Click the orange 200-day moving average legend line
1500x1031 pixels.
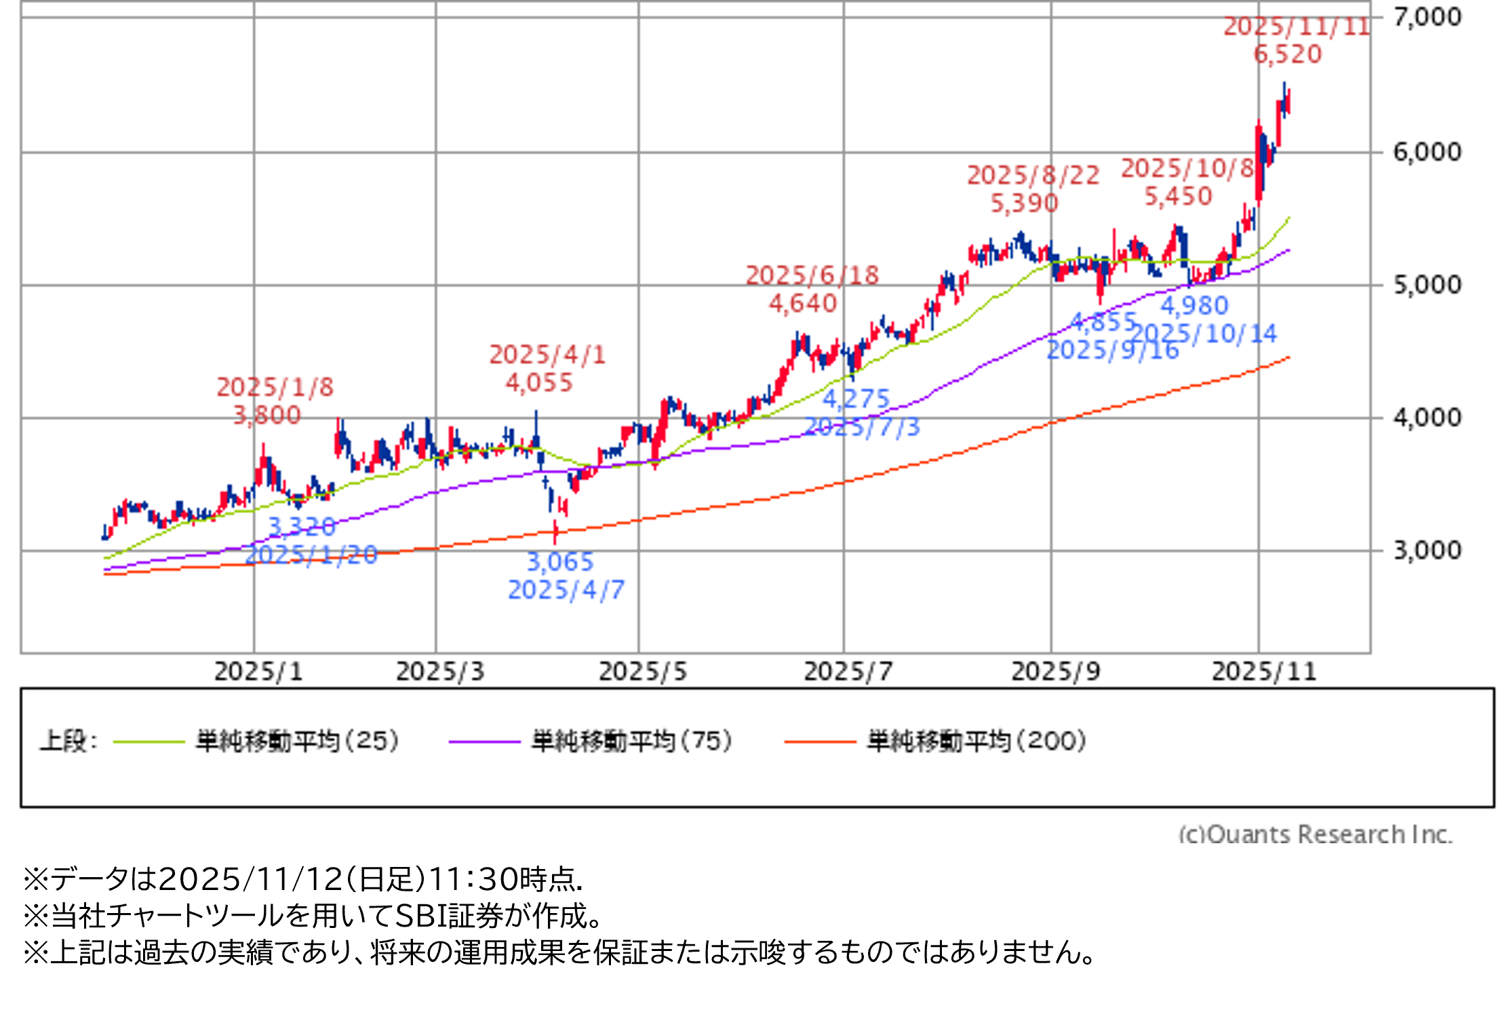(x=820, y=742)
